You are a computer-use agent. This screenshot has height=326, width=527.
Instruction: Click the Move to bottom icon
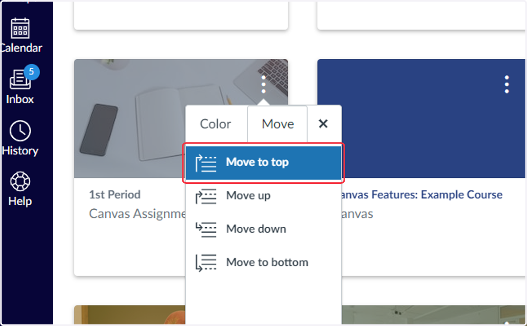(x=206, y=263)
